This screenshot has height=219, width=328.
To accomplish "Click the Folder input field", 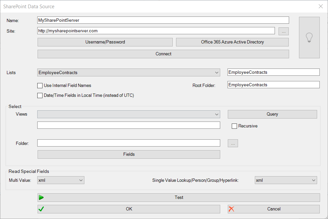I will (x=129, y=143).
